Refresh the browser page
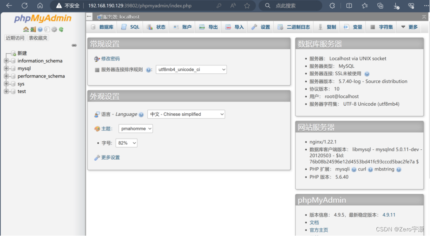 point(24,5)
